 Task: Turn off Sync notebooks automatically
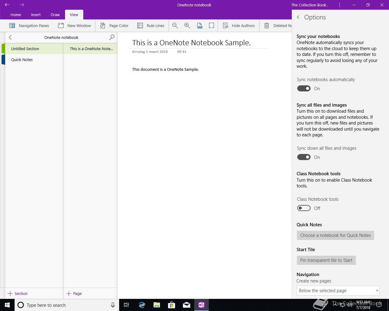[x=304, y=88]
